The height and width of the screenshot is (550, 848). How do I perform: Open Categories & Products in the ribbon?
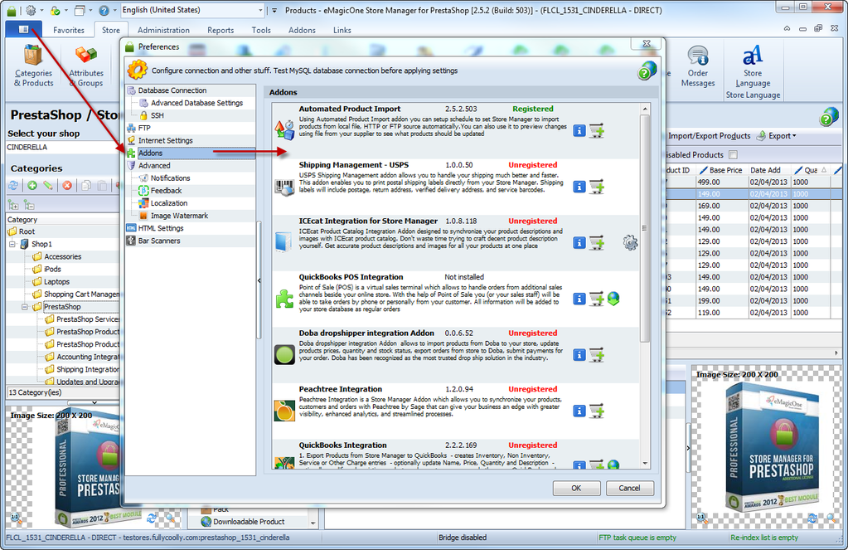(33, 66)
